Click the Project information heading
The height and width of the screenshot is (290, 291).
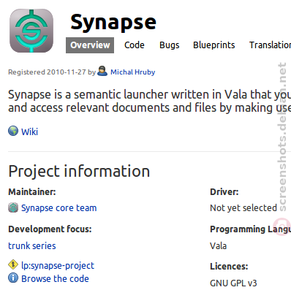click(x=79, y=171)
